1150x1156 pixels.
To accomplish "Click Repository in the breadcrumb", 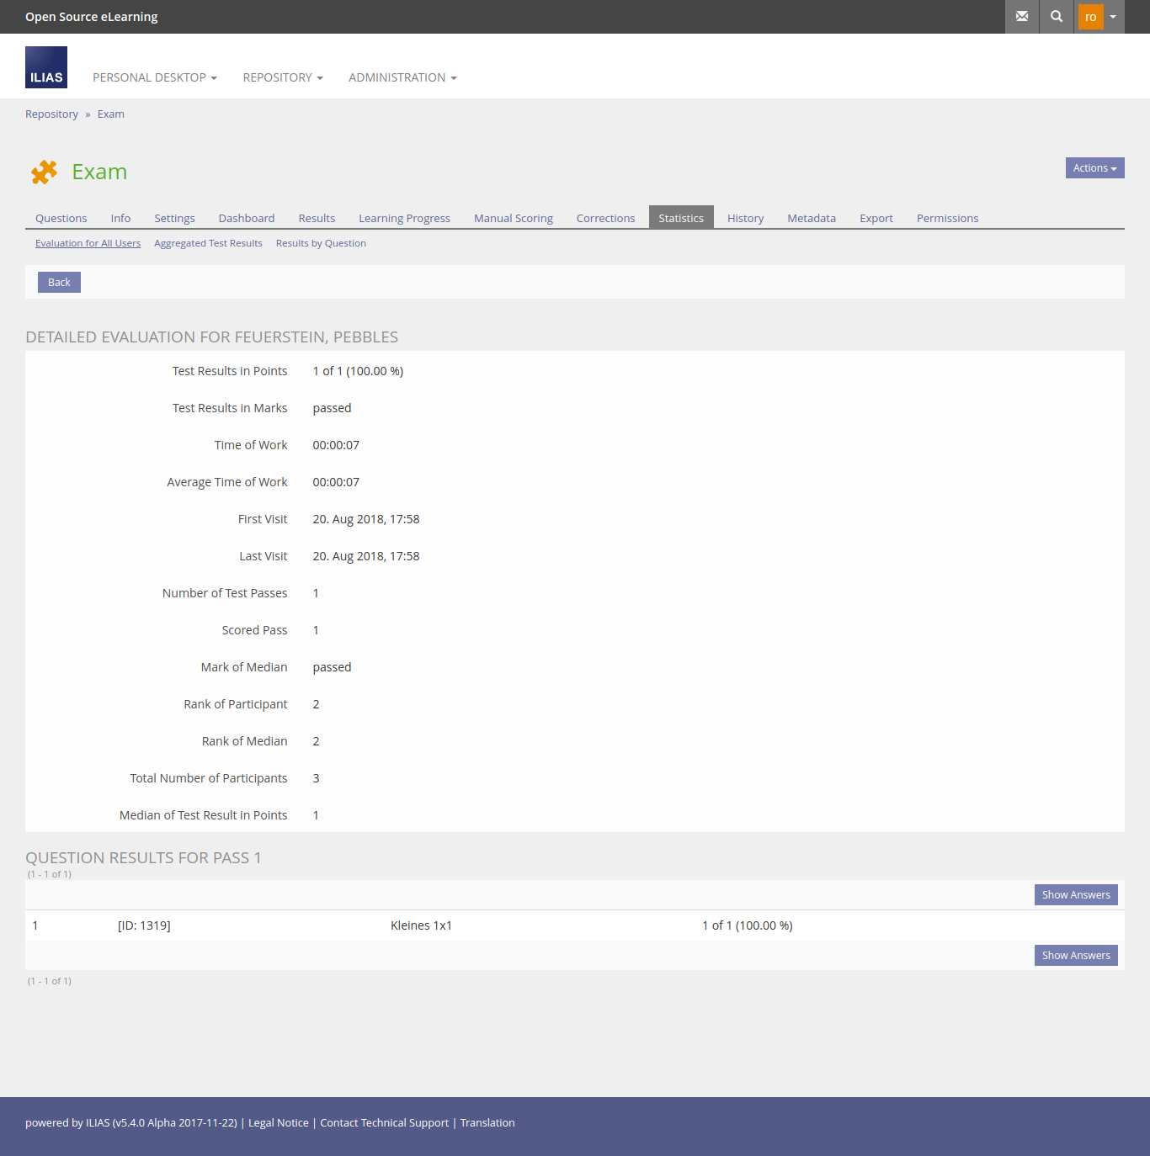I will click(x=51, y=114).
